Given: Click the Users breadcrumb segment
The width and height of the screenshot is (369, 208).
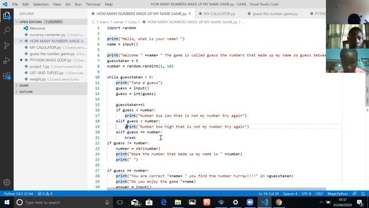Looking at the screenshot, I should coord(104,22).
